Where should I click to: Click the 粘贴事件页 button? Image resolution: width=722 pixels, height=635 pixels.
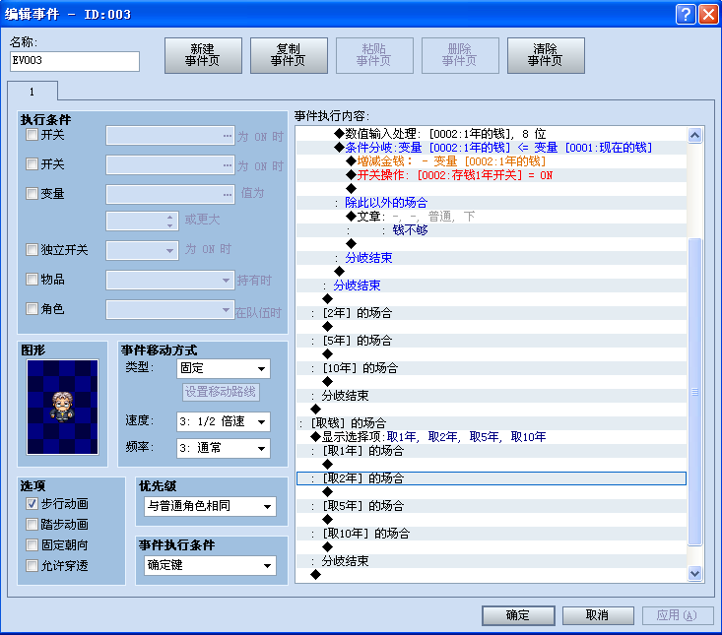(374, 55)
